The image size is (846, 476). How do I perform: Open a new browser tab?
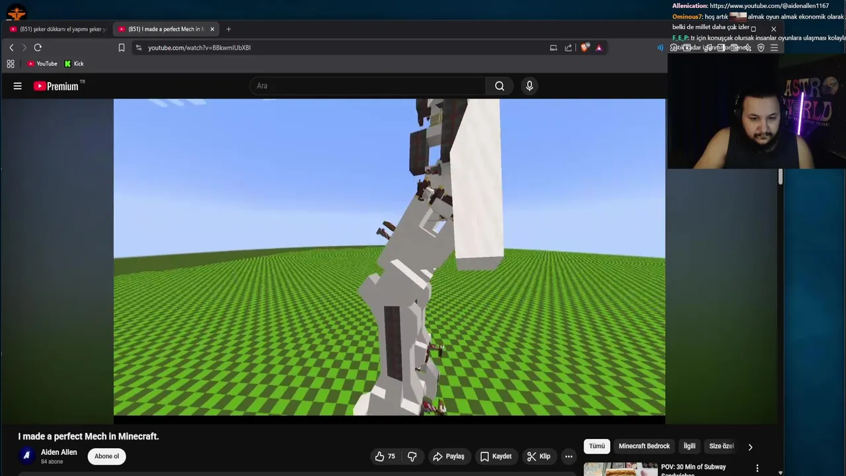(x=229, y=29)
